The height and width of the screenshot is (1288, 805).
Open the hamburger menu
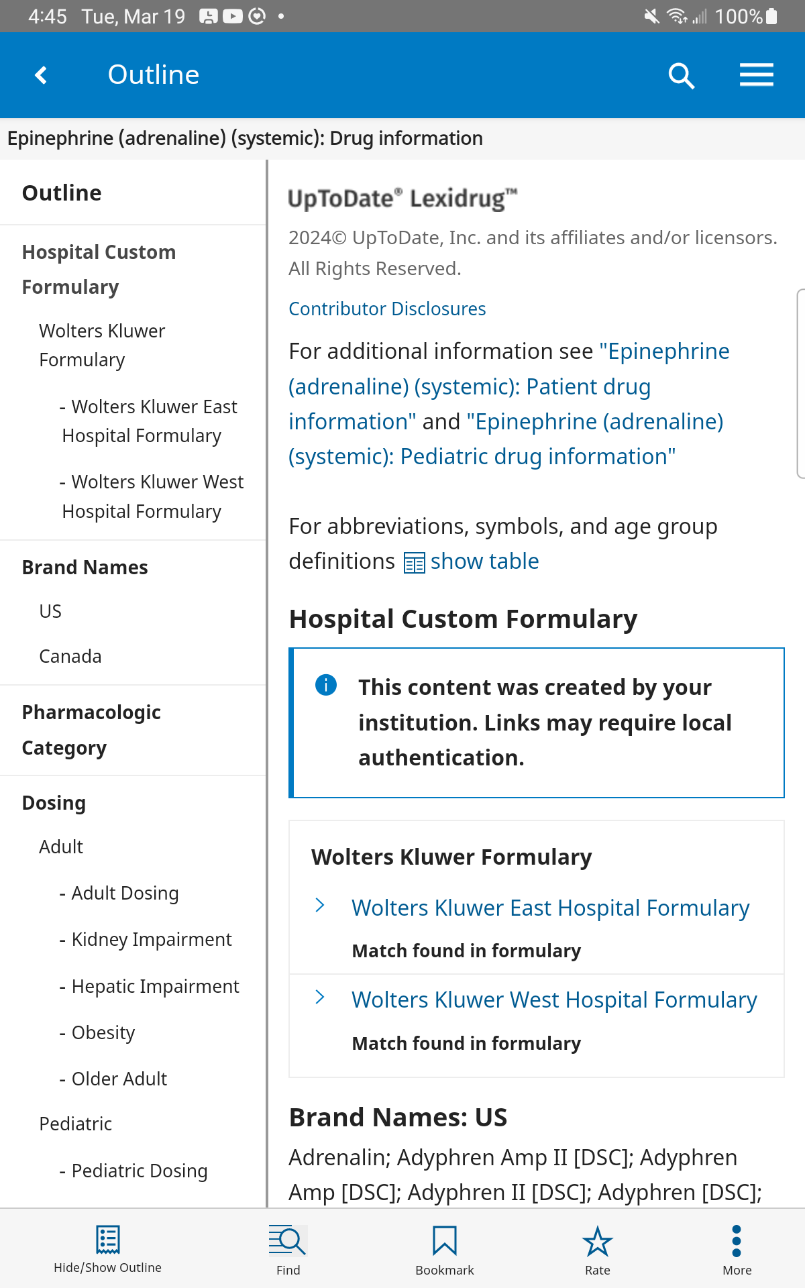point(756,75)
